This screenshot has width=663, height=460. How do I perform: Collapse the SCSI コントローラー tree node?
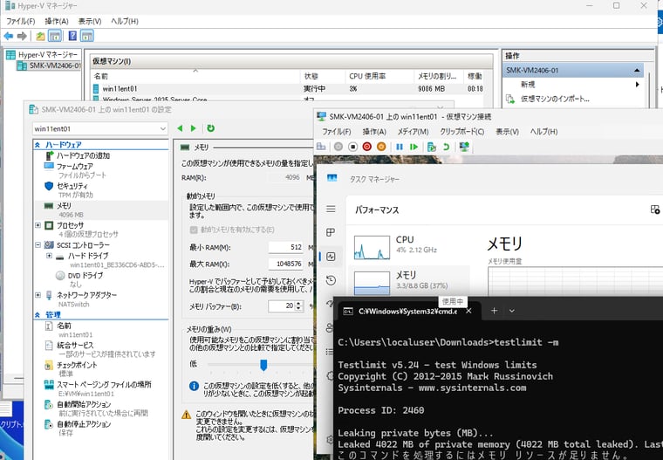point(38,245)
